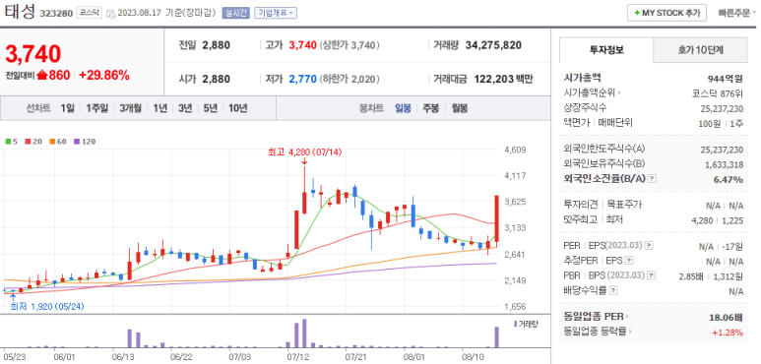Click the orange 60-day moving average legend
Image resolution: width=761 pixels, height=364 pixels.
57,142
